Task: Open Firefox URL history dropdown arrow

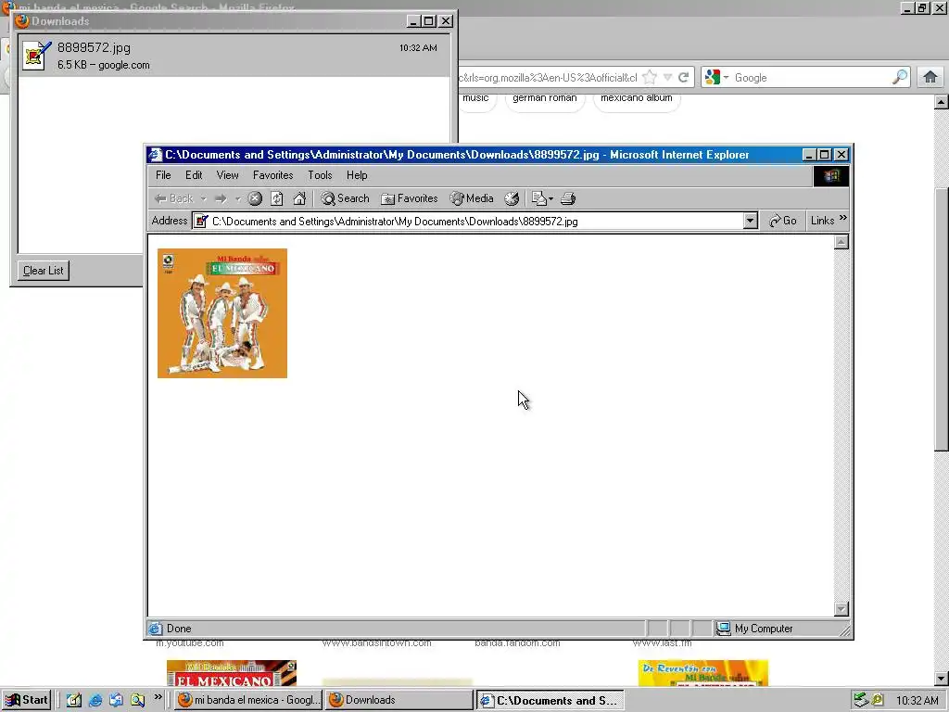Action: 667,78
